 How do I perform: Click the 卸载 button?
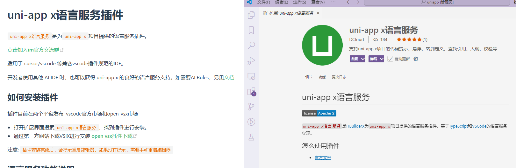coord(374,59)
